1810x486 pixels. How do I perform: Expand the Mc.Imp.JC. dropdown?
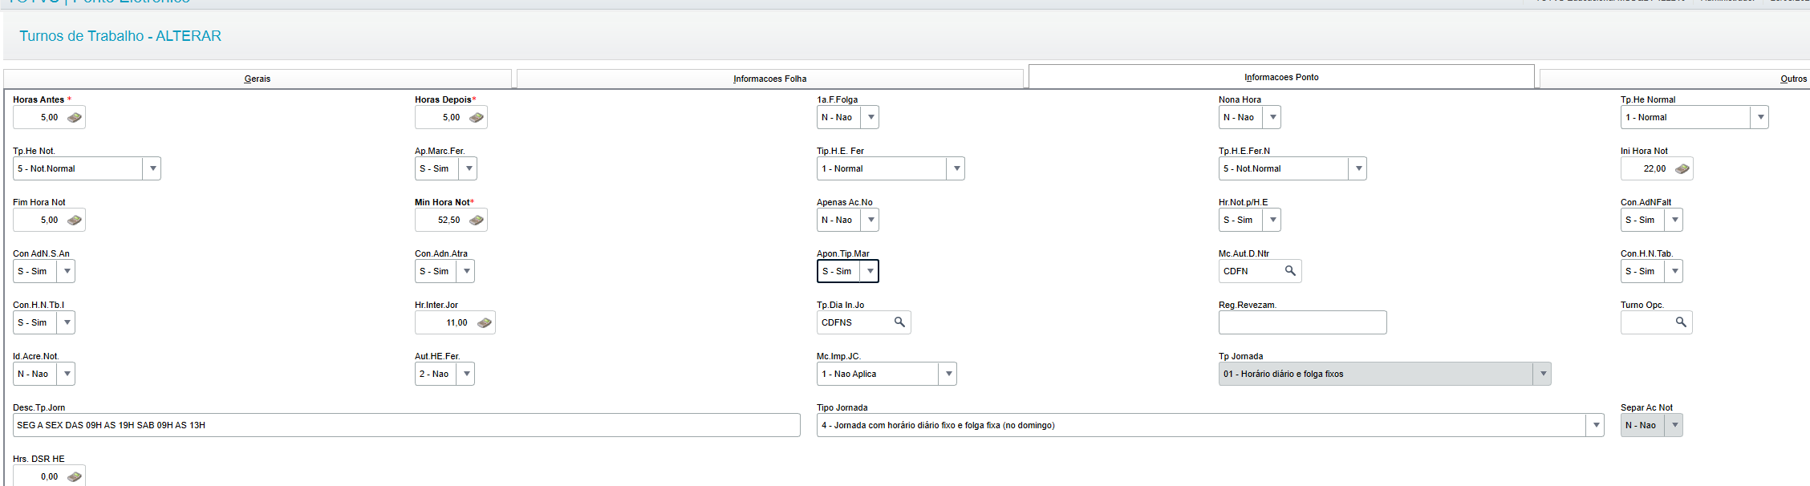tap(949, 375)
